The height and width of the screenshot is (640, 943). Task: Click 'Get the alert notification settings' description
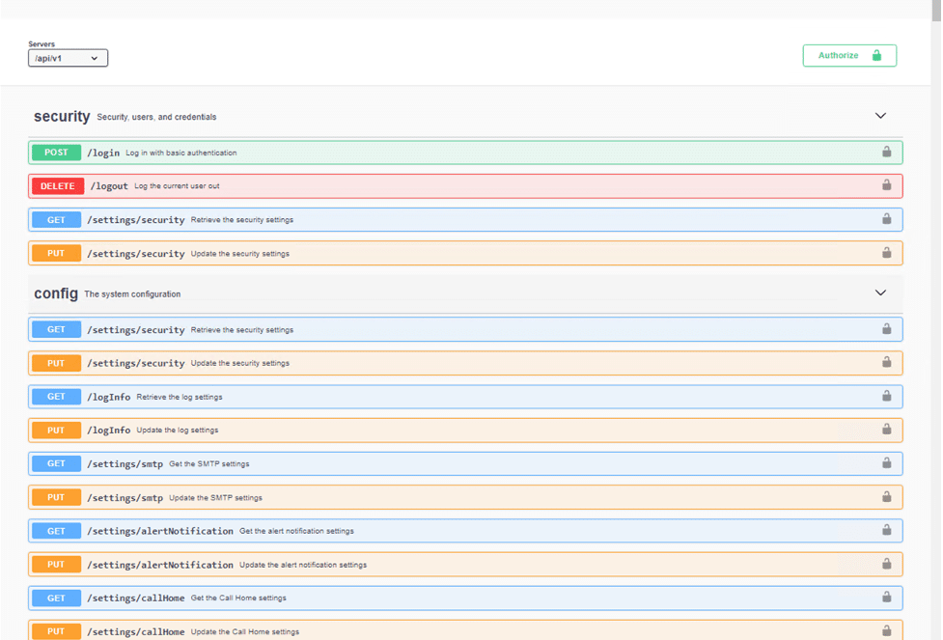(x=296, y=531)
